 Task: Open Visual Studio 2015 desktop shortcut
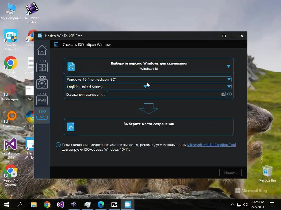point(11,148)
